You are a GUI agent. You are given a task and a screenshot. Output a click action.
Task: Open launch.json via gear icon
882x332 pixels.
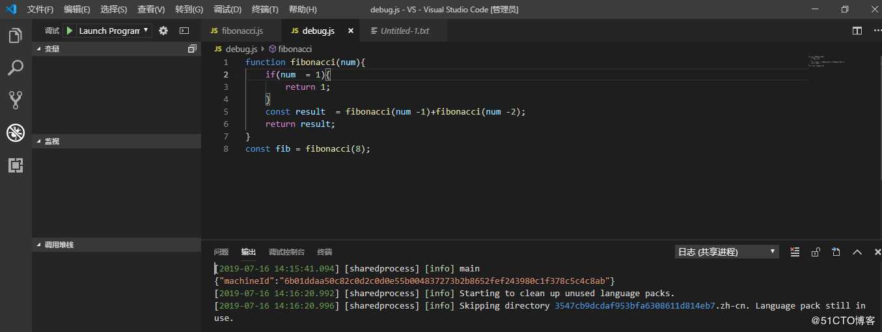click(x=163, y=31)
